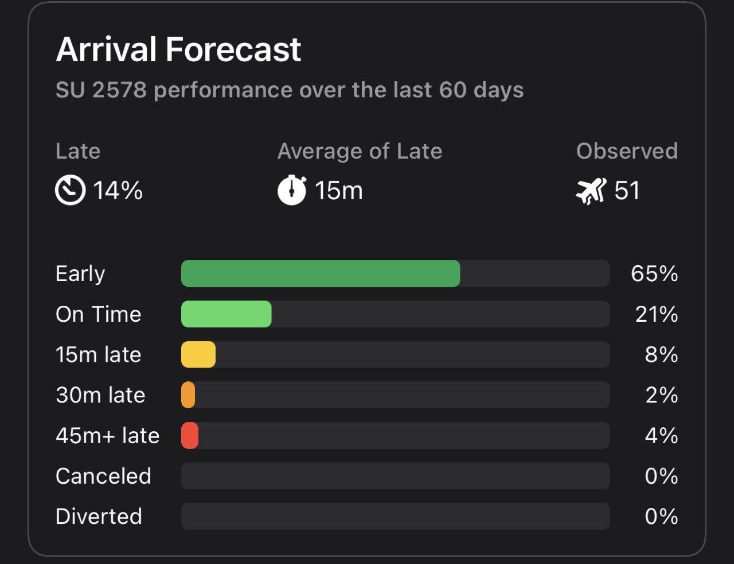Click the Observed label
Image resolution: width=734 pixels, height=564 pixels.
pos(627,151)
